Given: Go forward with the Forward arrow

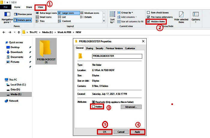Looking at the screenshot, I should point(10,32).
